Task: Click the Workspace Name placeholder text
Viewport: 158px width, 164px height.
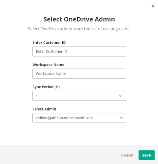Action: pos(51,74)
